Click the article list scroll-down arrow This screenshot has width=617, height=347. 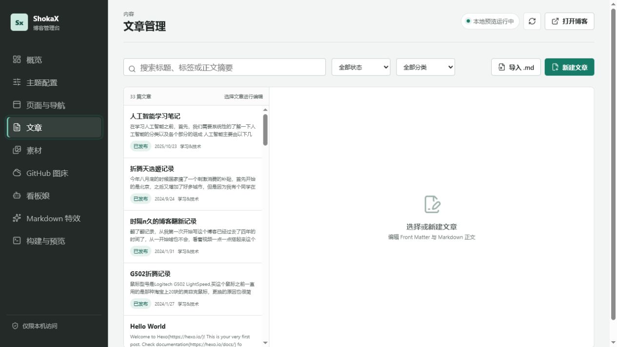(265, 343)
